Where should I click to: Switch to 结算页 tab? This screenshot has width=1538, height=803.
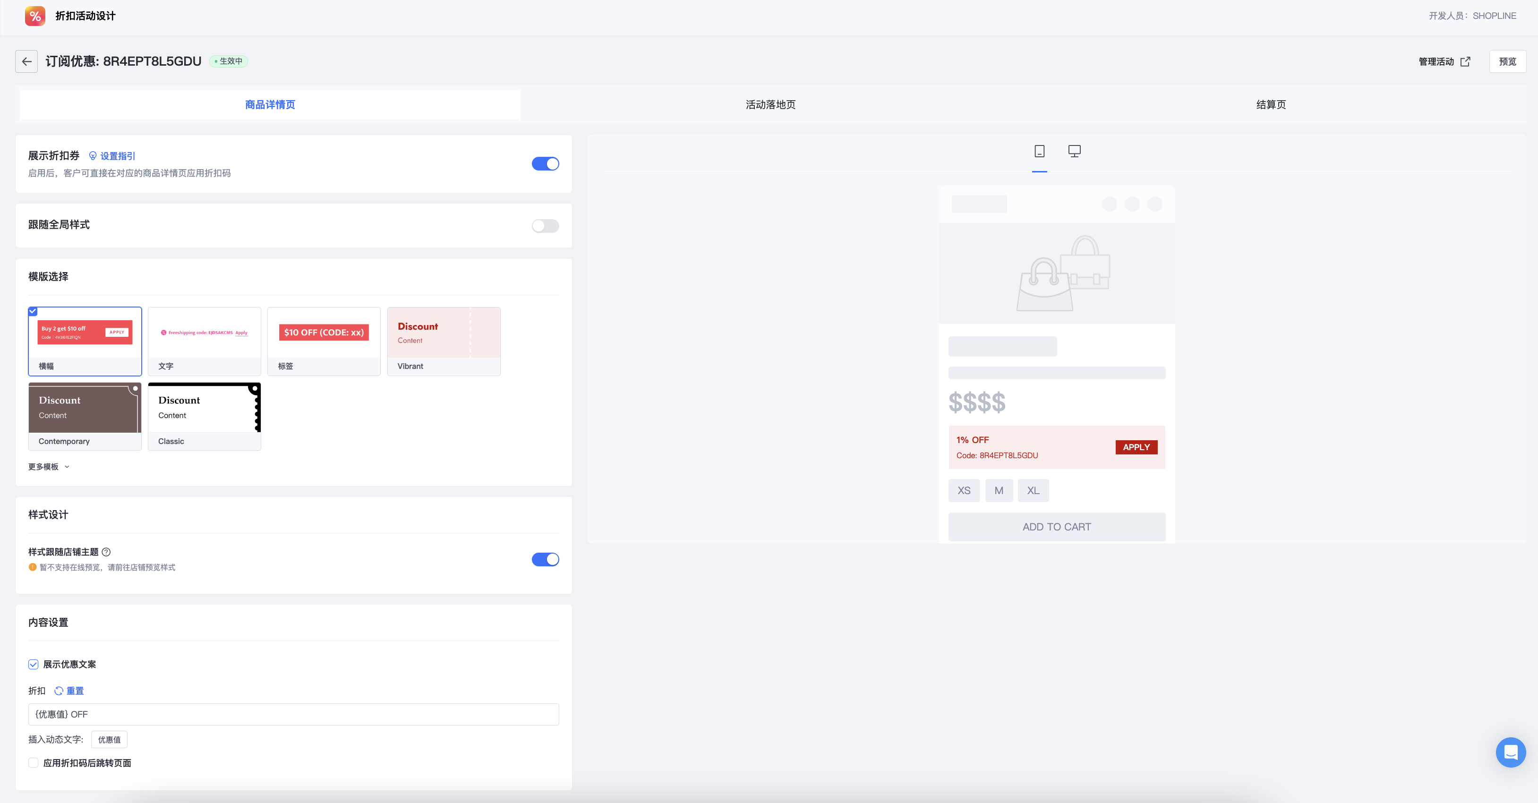pyautogui.click(x=1271, y=104)
